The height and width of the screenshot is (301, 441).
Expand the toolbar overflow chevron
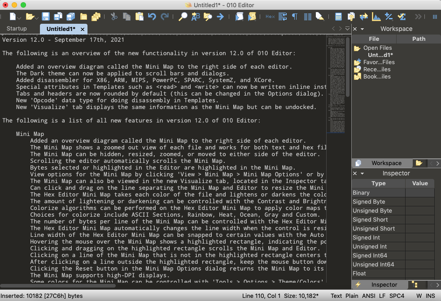coord(418,17)
